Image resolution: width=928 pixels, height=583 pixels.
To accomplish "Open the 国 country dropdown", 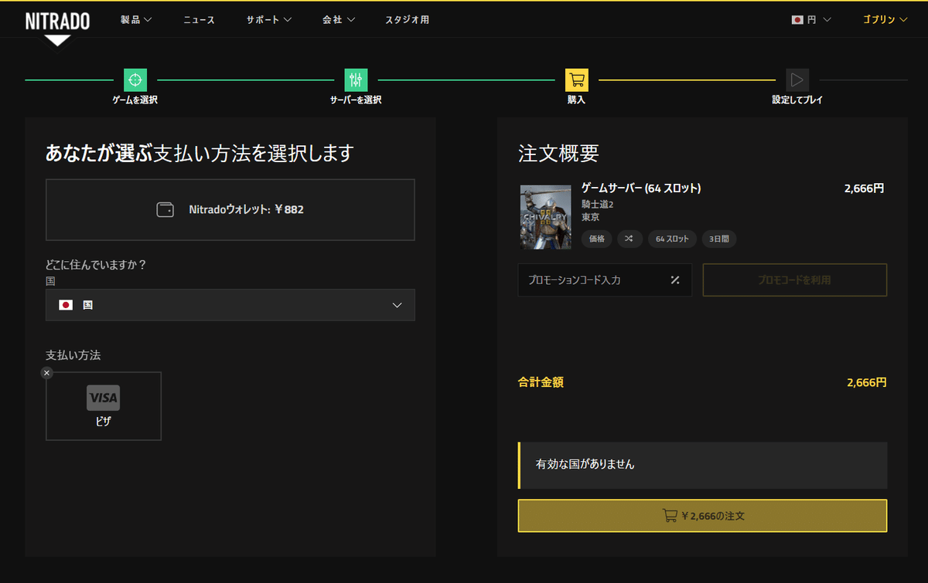I will coord(230,305).
